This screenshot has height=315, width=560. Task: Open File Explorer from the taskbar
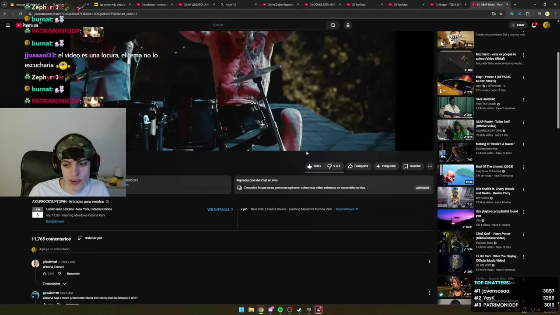(251, 310)
